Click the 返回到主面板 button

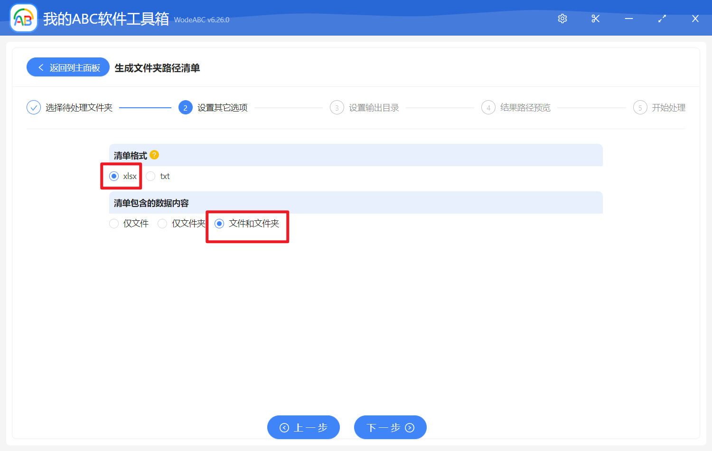[68, 67]
